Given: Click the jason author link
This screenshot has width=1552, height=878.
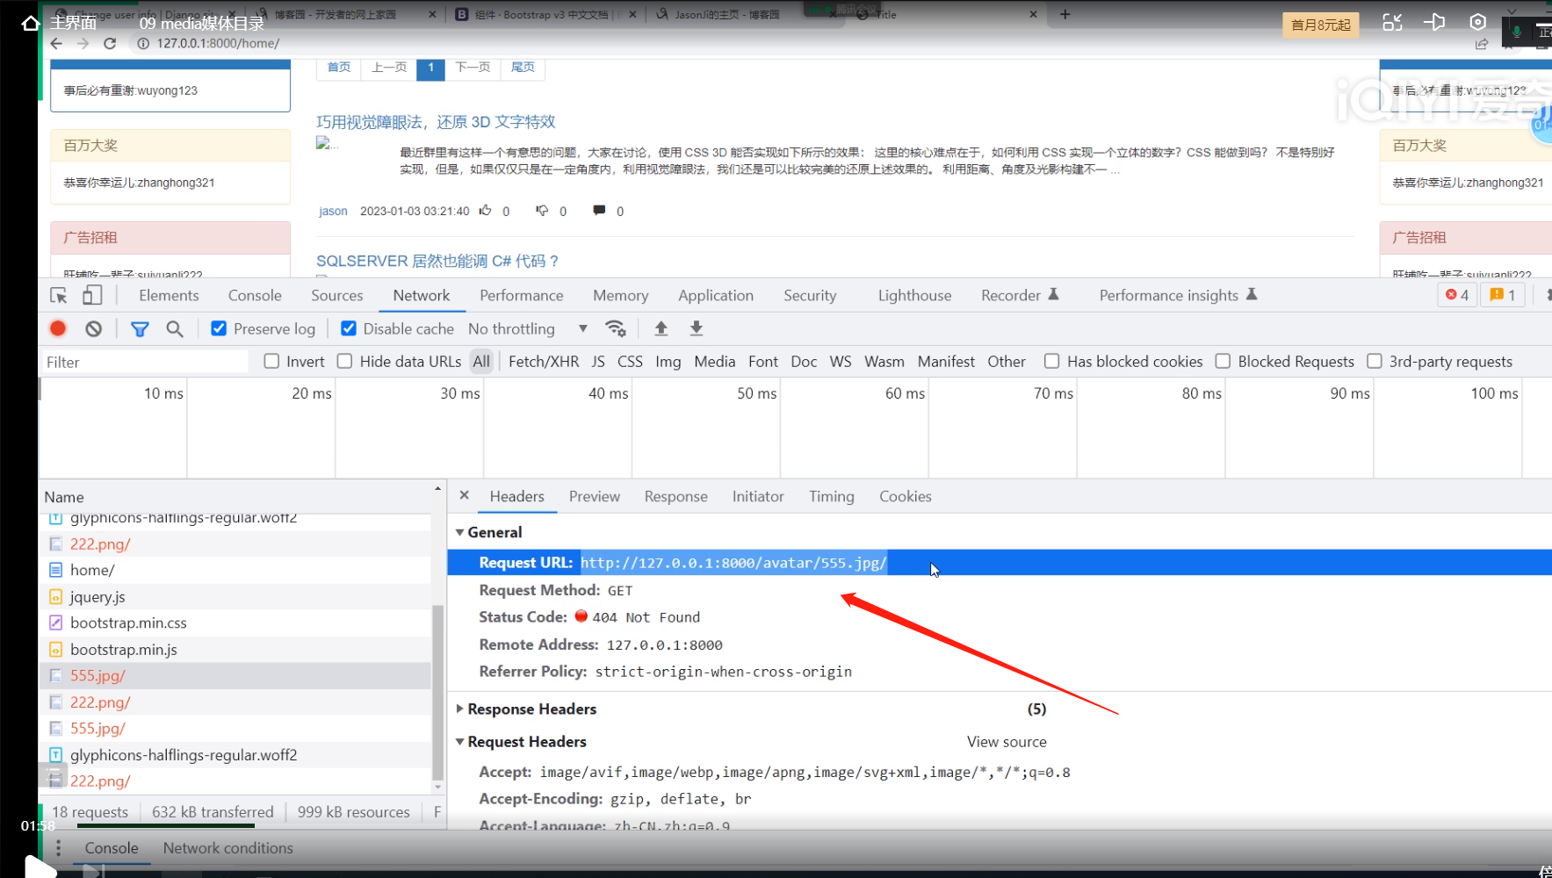Looking at the screenshot, I should [x=333, y=211].
